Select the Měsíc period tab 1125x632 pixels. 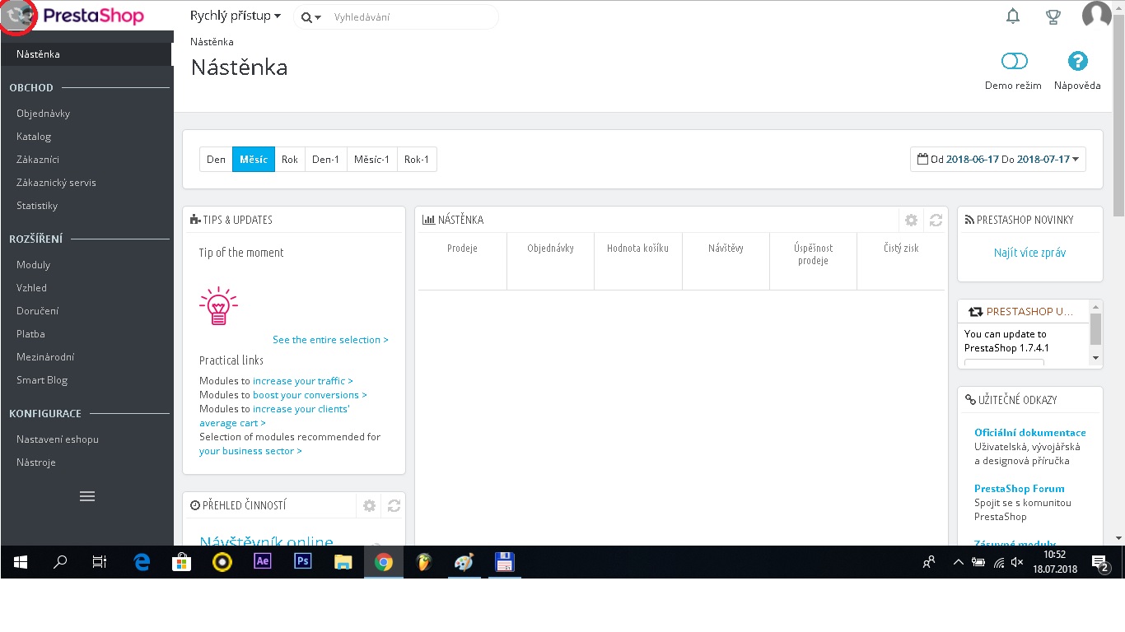(x=254, y=159)
